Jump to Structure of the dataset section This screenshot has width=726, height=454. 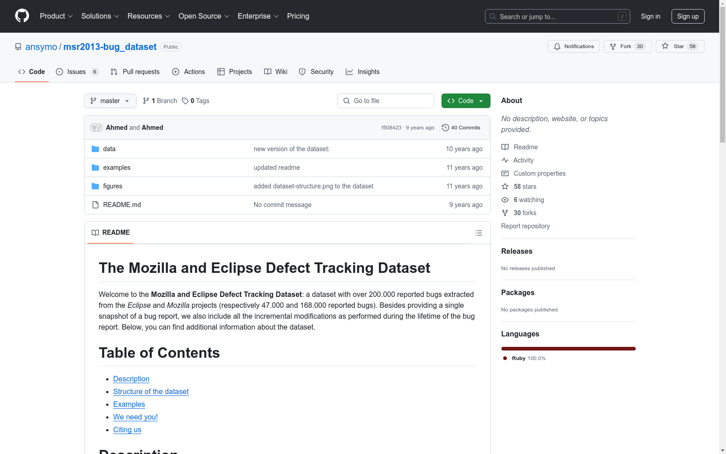[151, 391]
